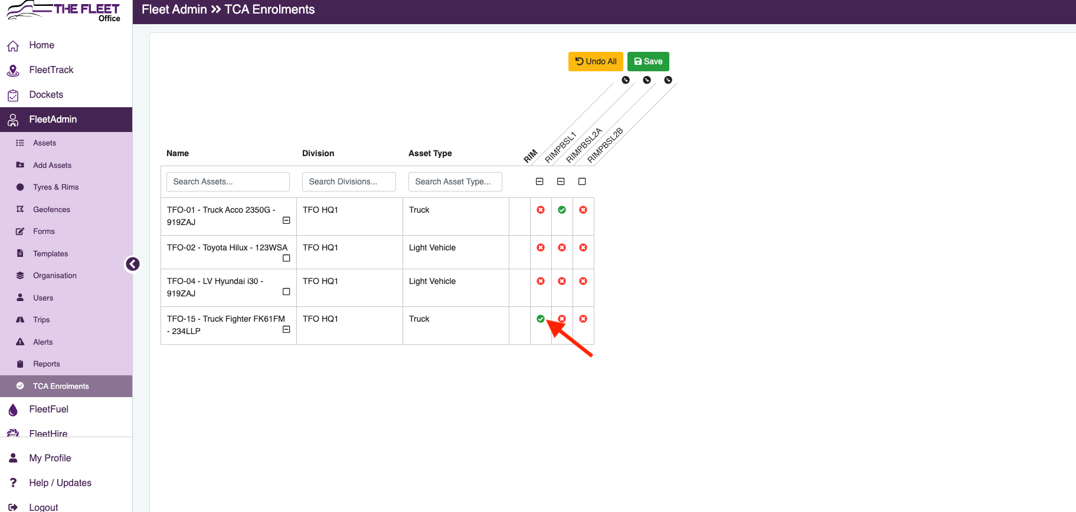
Task: Open the FleetFuel section
Action: pos(66,409)
